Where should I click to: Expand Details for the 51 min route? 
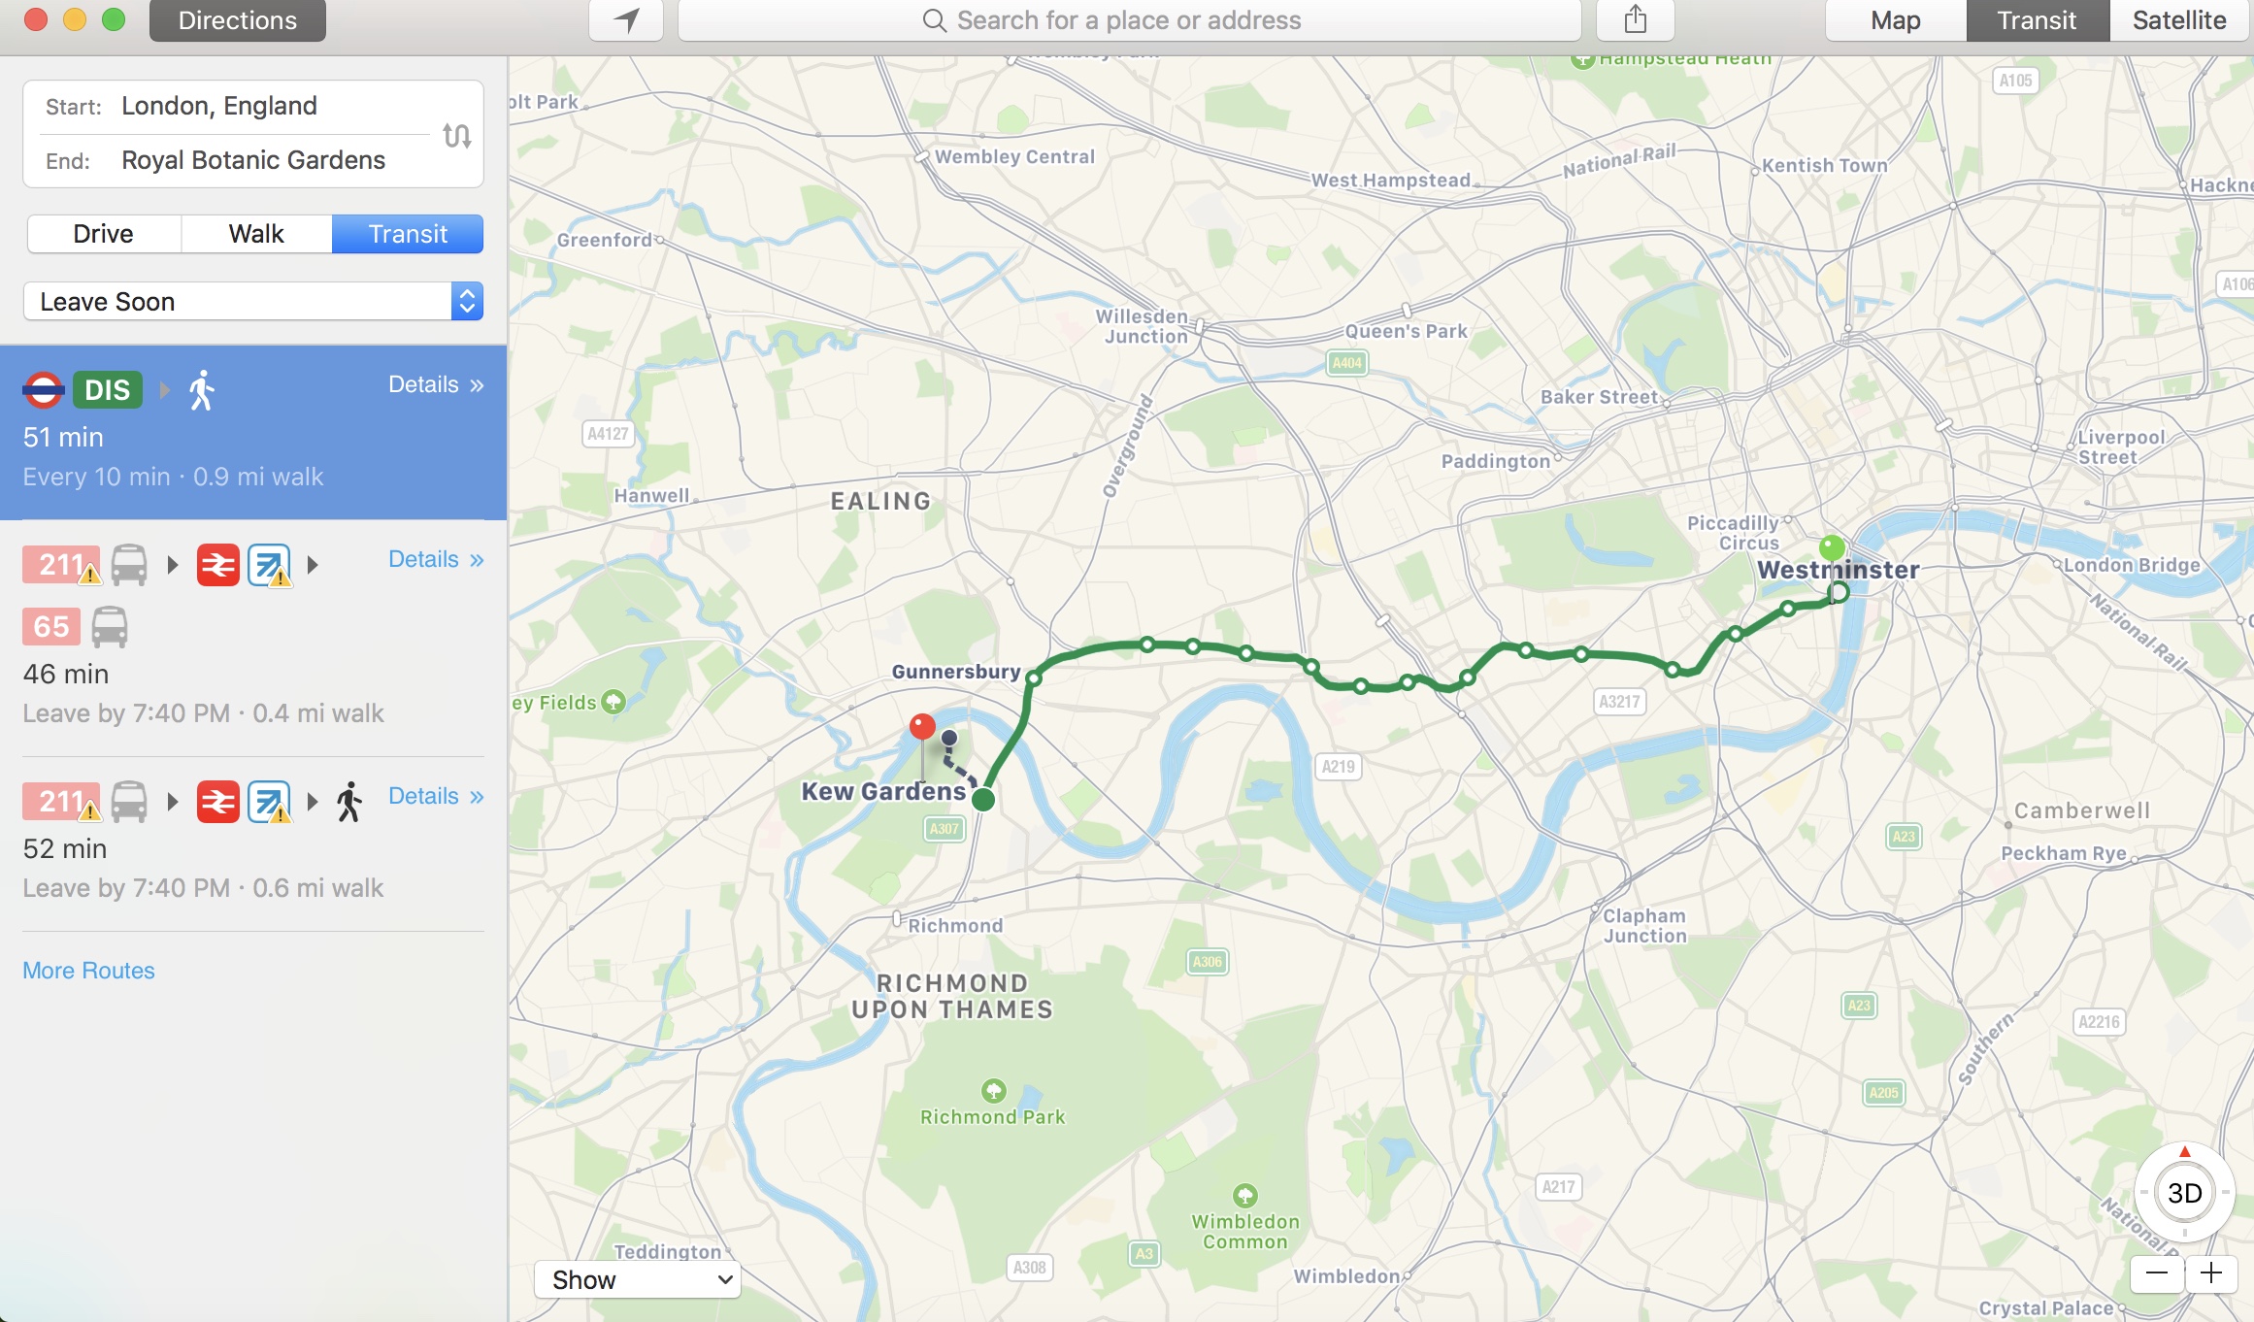[x=436, y=384]
